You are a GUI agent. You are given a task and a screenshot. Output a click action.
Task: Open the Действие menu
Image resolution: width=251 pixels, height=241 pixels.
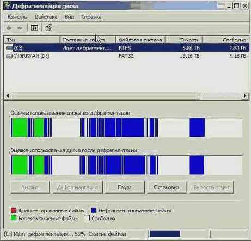tap(46, 17)
